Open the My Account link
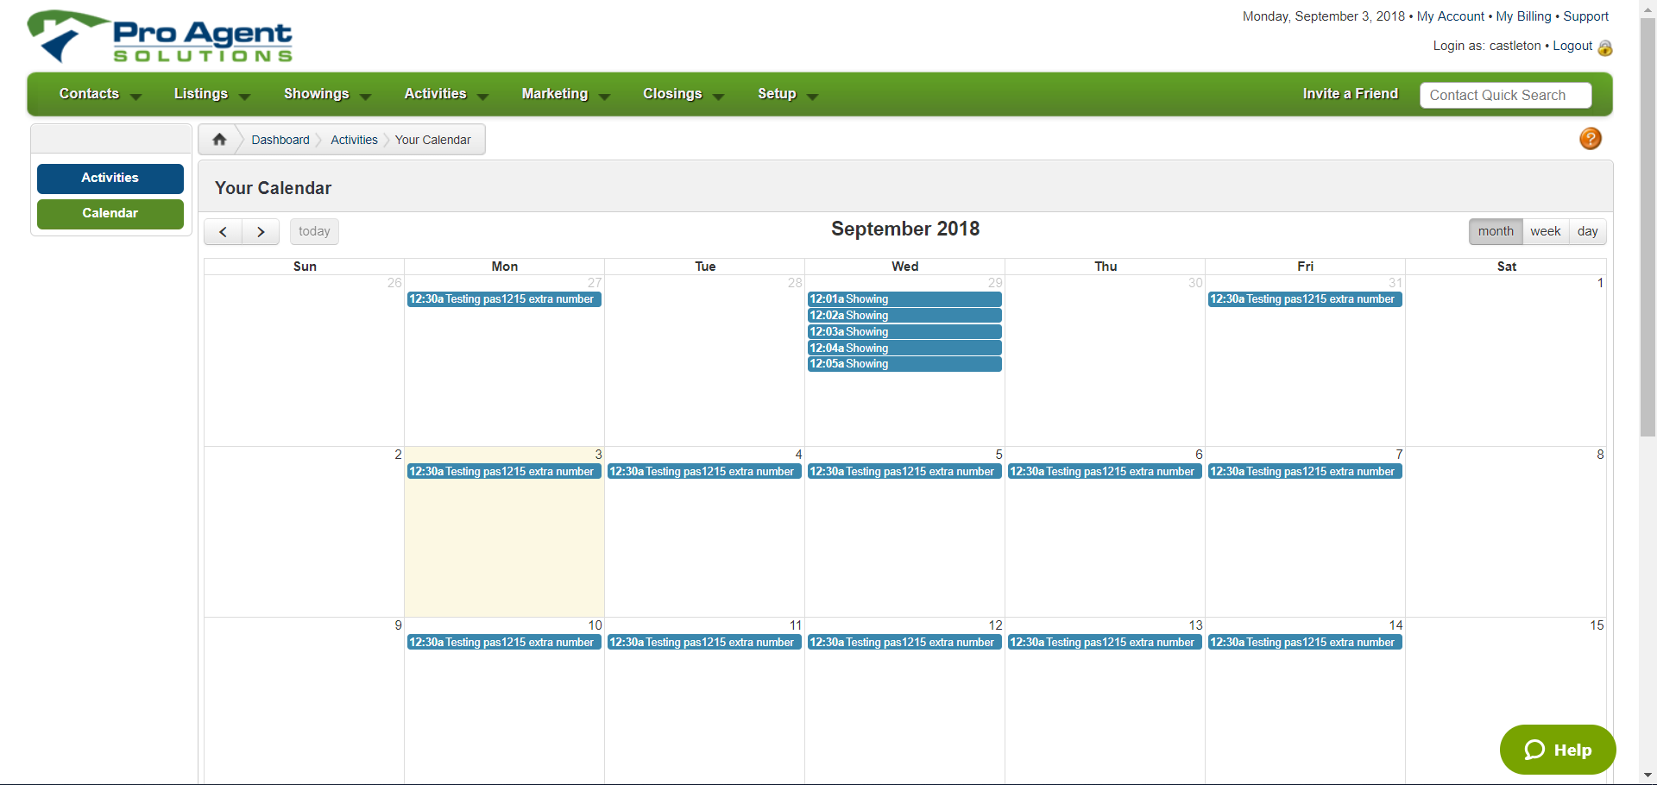 click(x=1451, y=16)
